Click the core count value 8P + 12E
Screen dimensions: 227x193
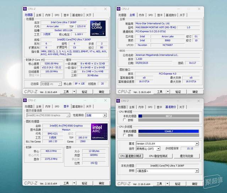(80, 84)
